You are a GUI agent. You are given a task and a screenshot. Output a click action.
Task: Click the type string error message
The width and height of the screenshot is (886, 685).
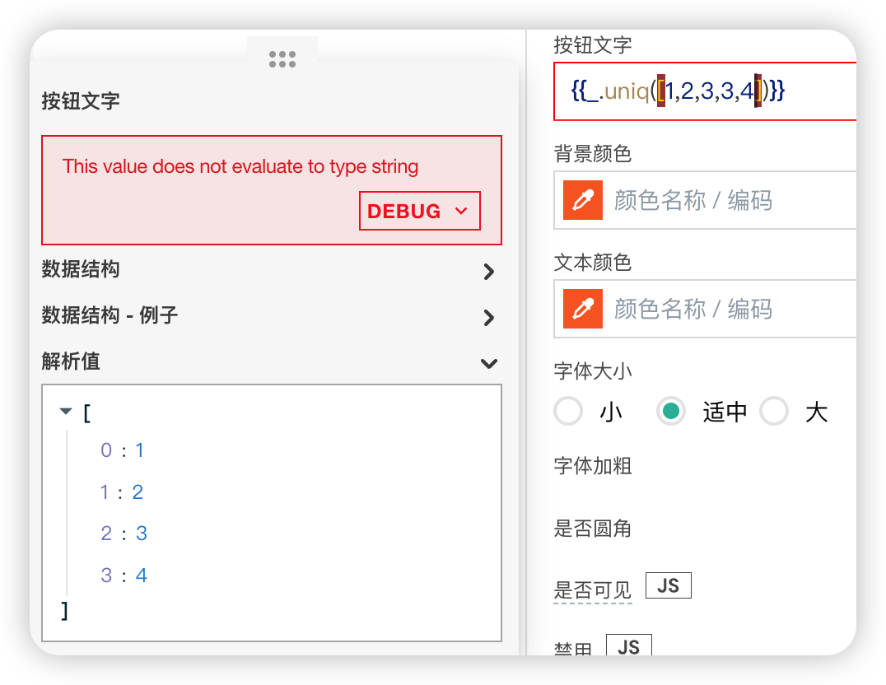(x=240, y=166)
